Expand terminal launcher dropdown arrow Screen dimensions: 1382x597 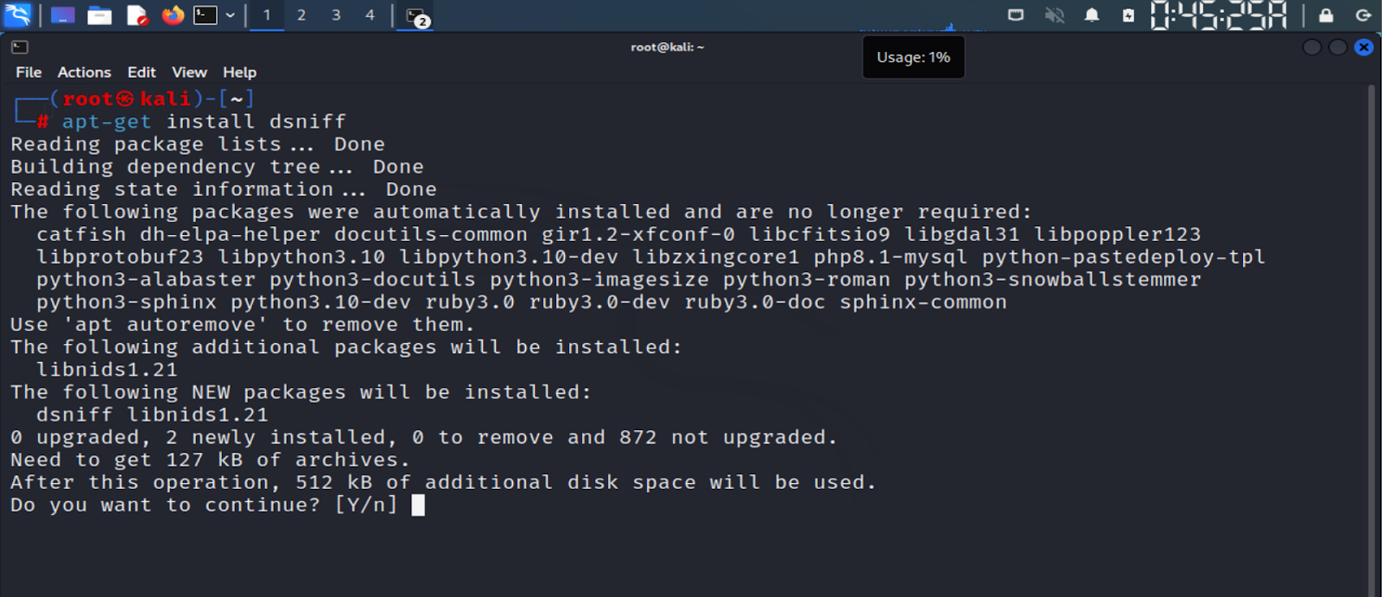pos(231,15)
